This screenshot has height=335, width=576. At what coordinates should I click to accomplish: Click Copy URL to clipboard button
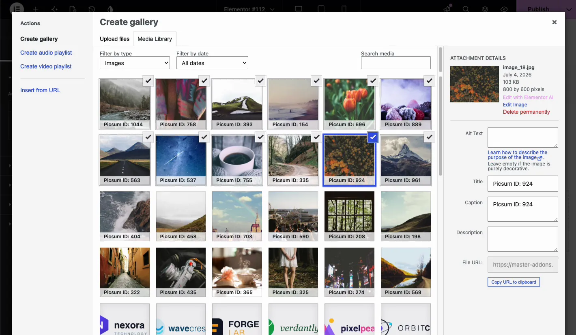pyautogui.click(x=514, y=282)
